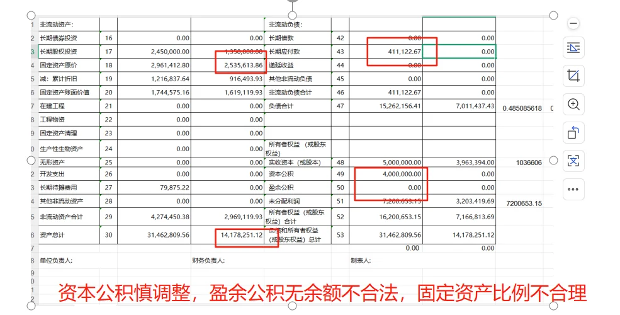Select the cell labeled 在建工程
Viewport: 620px width, 315px height.
click(69, 106)
